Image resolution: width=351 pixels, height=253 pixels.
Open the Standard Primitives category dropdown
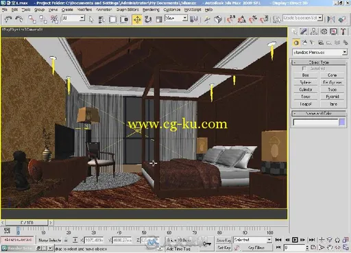tap(319, 52)
